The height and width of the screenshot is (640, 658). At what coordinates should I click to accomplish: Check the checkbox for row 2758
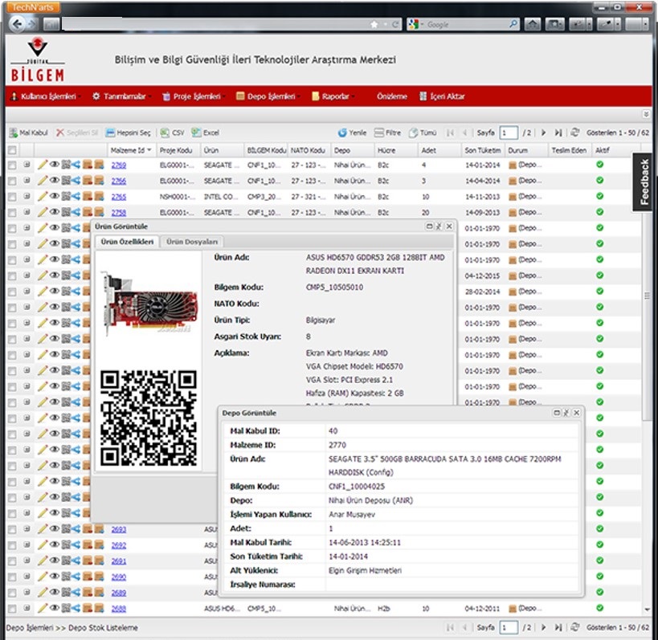click(12, 213)
